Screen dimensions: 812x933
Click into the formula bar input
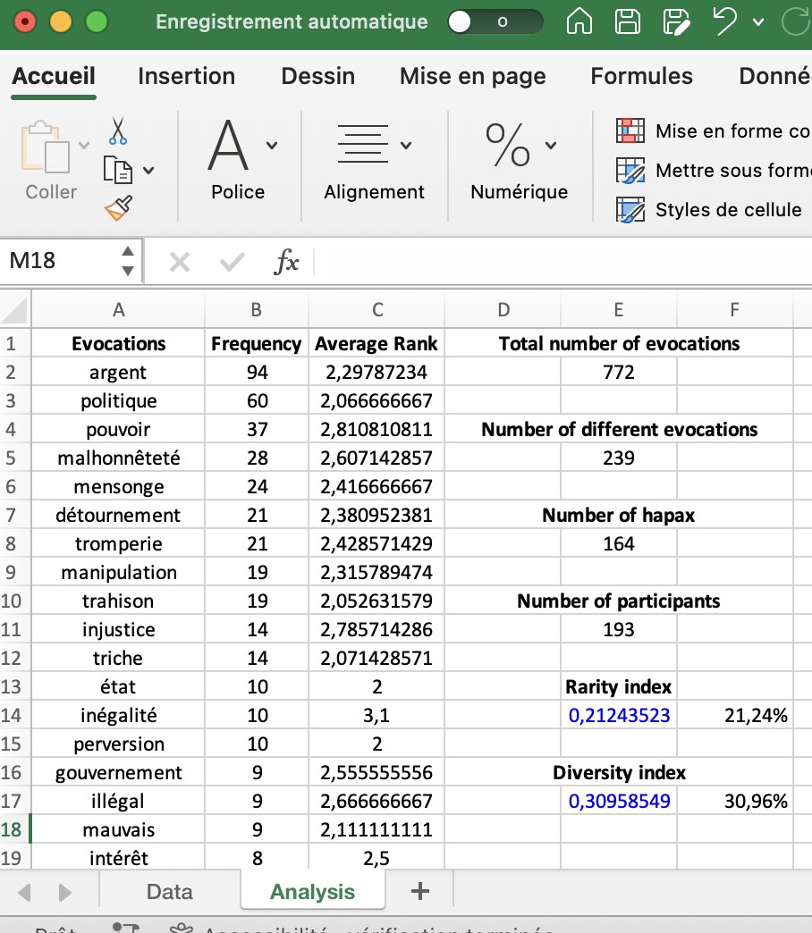click(562, 261)
